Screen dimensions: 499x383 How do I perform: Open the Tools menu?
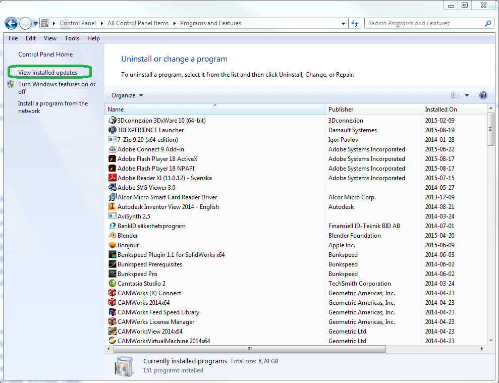[x=72, y=38]
